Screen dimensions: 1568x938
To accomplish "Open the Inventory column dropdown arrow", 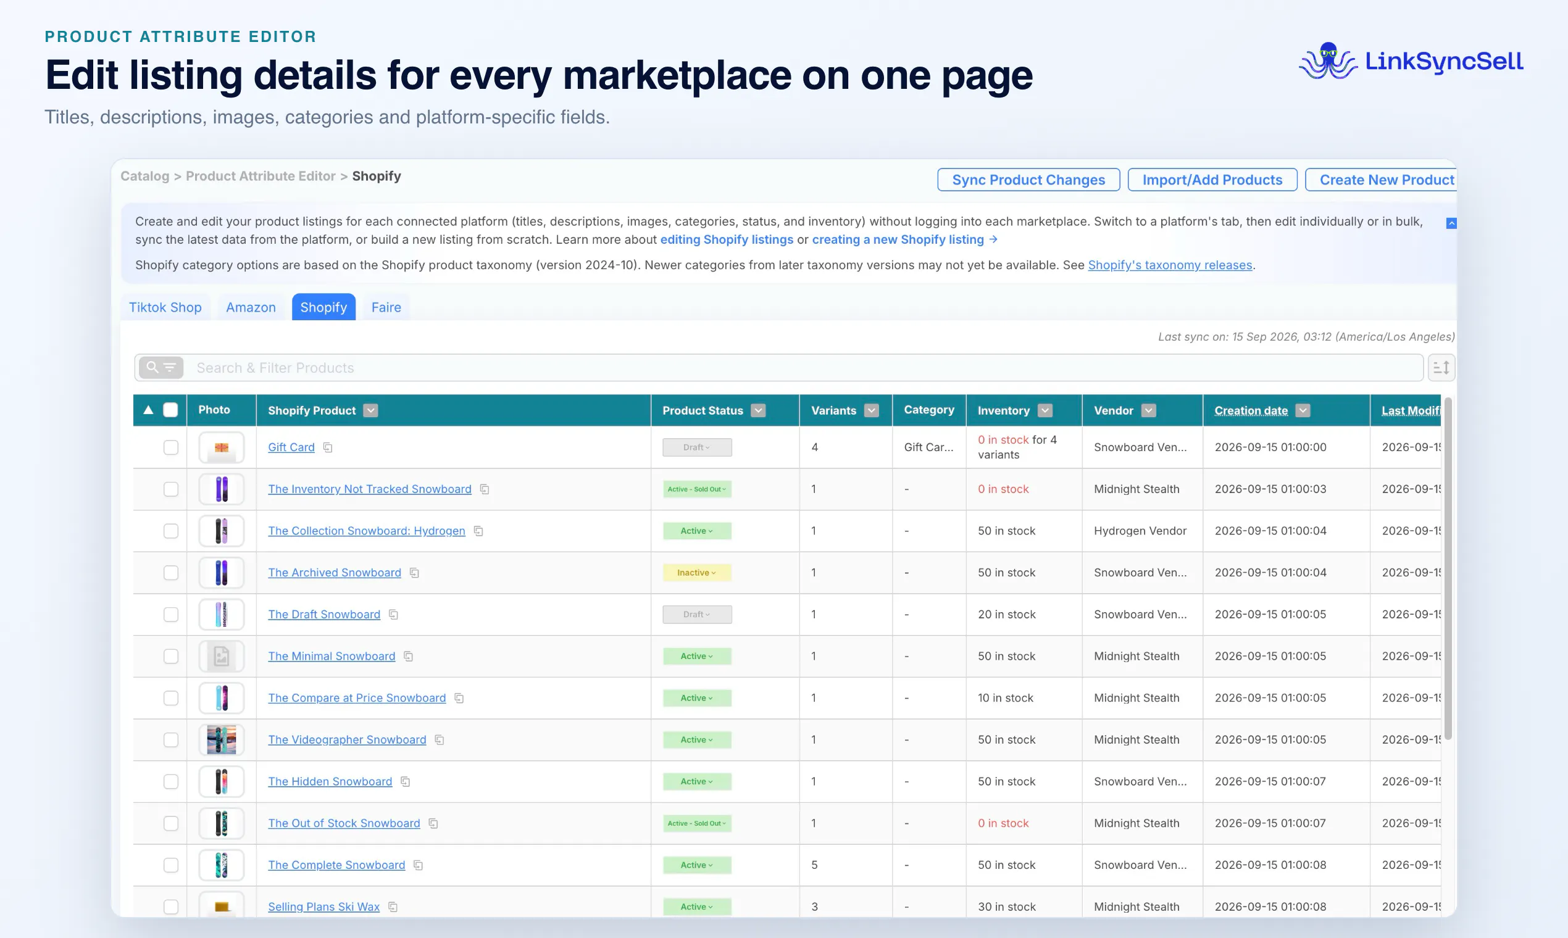I will pyautogui.click(x=1045, y=410).
